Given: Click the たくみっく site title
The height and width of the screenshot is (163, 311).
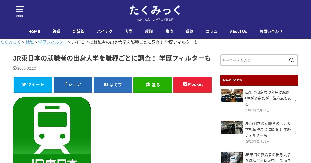Looking at the screenshot, I should point(155,10).
